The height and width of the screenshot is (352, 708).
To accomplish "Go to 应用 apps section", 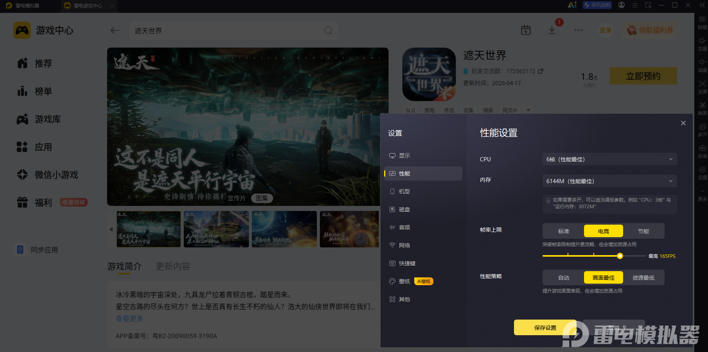I will pos(34,147).
